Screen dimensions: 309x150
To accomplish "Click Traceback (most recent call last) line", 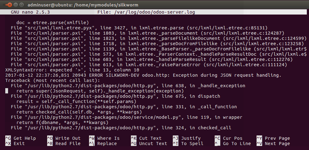I will click(x=53, y=80).
